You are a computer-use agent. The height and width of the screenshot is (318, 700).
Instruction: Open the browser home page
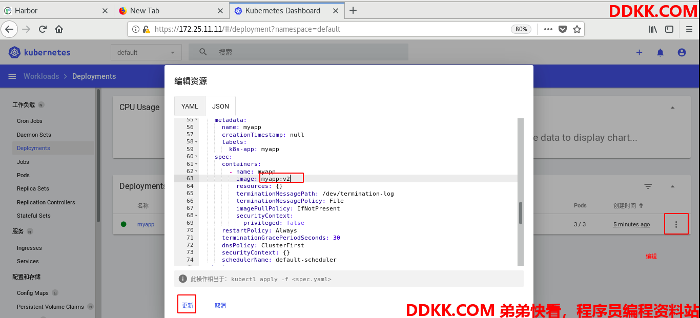(x=59, y=29)
